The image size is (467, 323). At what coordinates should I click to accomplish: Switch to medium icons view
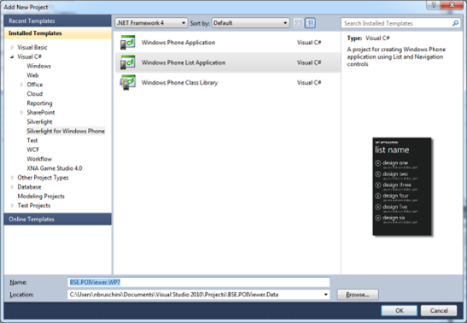310,23
